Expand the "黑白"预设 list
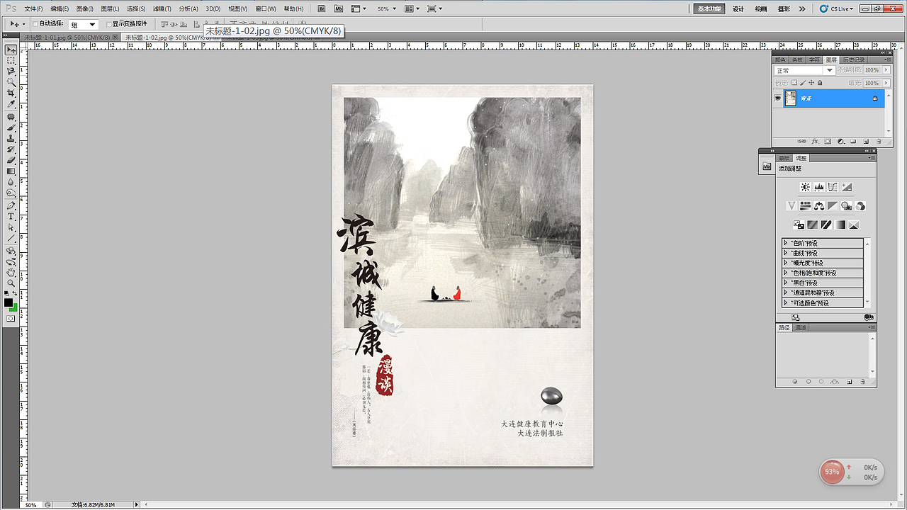 coord(786,283)
